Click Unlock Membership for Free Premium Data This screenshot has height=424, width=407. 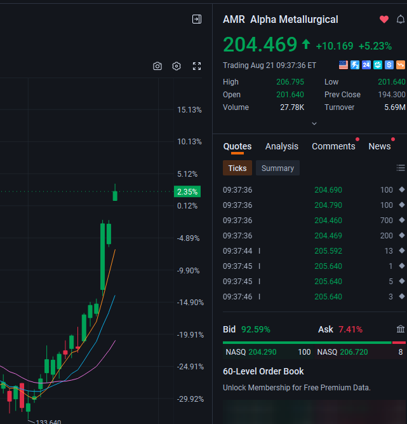[297, 388]
